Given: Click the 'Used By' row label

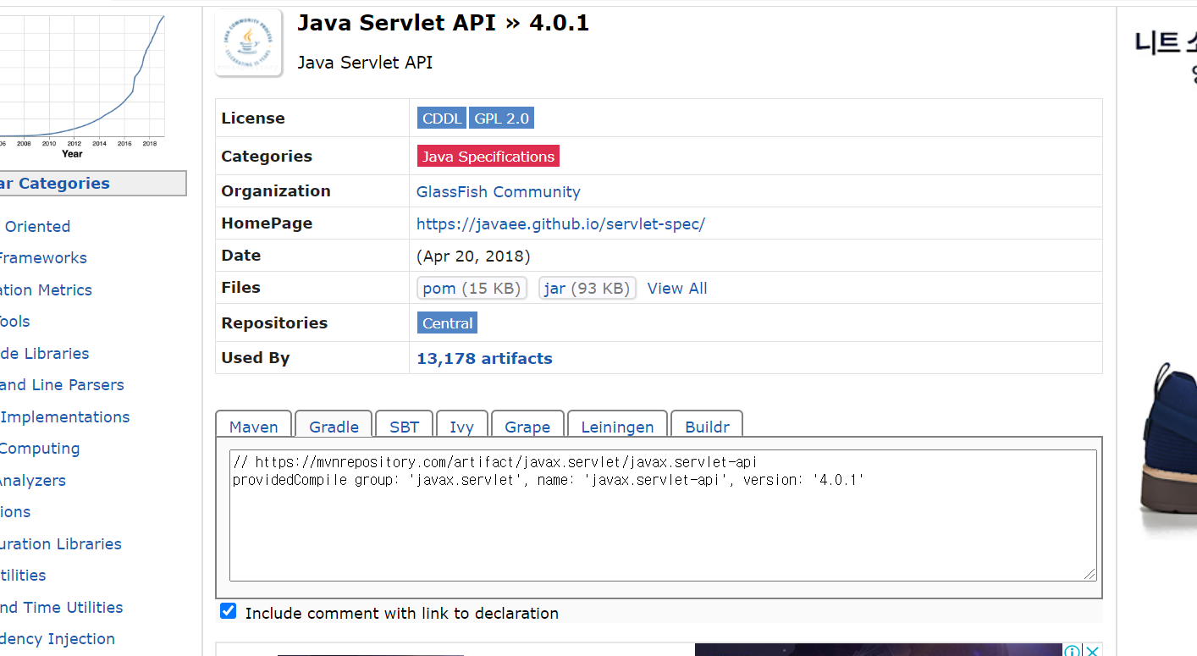Looking at the screenshot, I should (x=255, y=358).
